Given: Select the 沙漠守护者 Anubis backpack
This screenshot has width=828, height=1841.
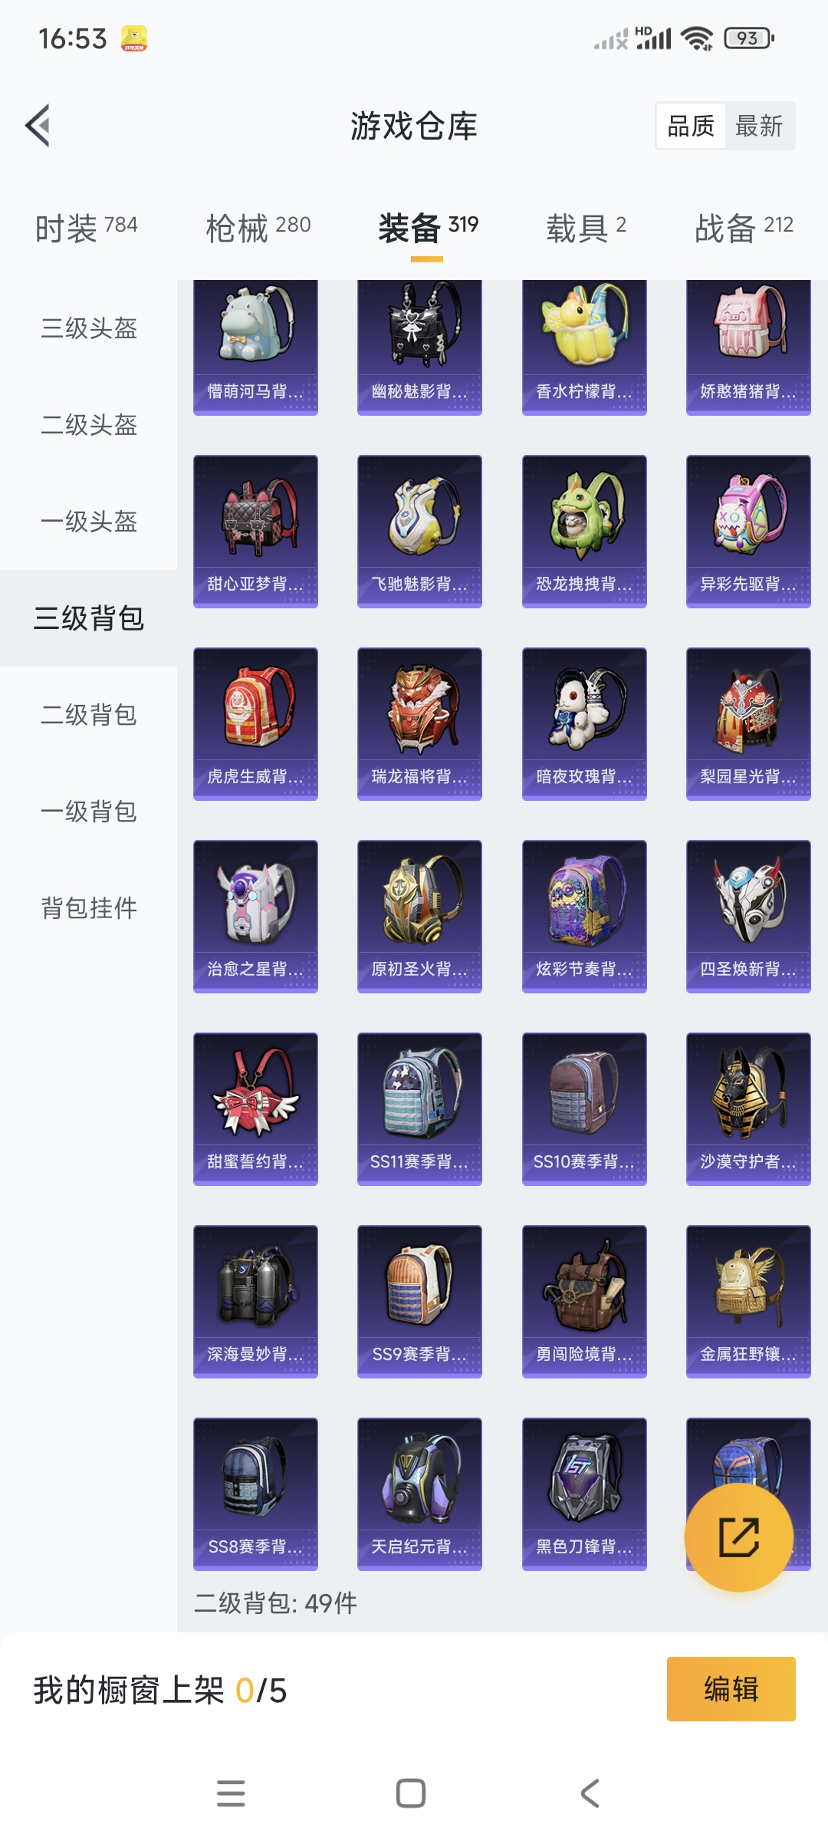Looking at the screenshot, I should pos(748,1109).
